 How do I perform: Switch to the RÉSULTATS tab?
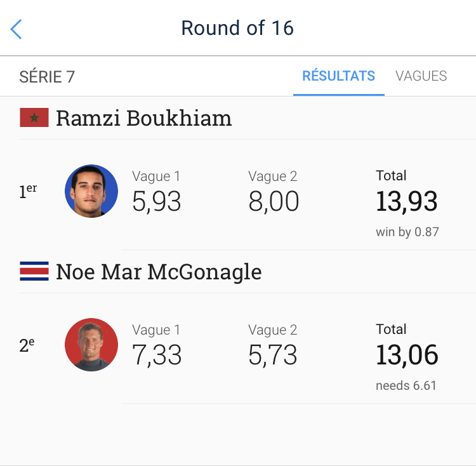tap(338, 76)
